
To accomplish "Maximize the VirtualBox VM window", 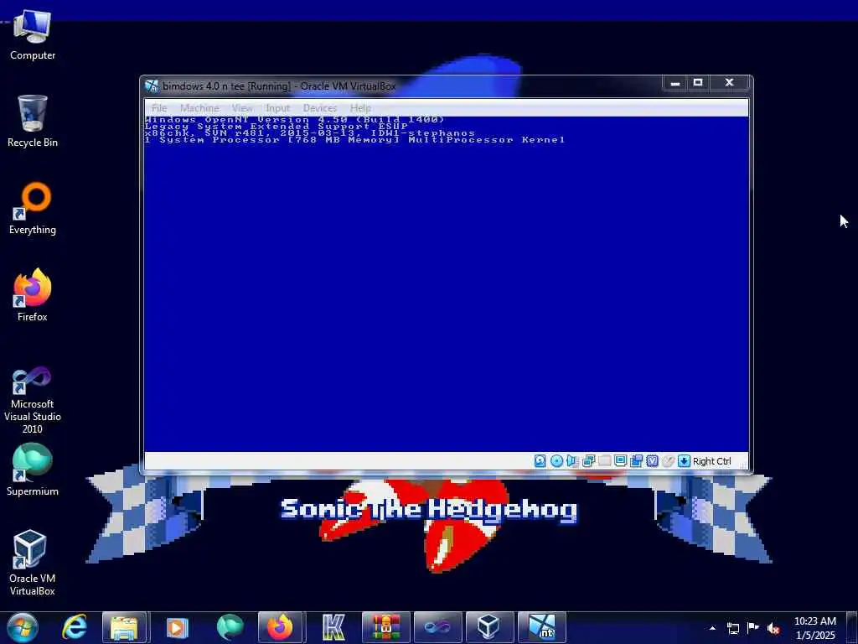I will coord(698,83).
